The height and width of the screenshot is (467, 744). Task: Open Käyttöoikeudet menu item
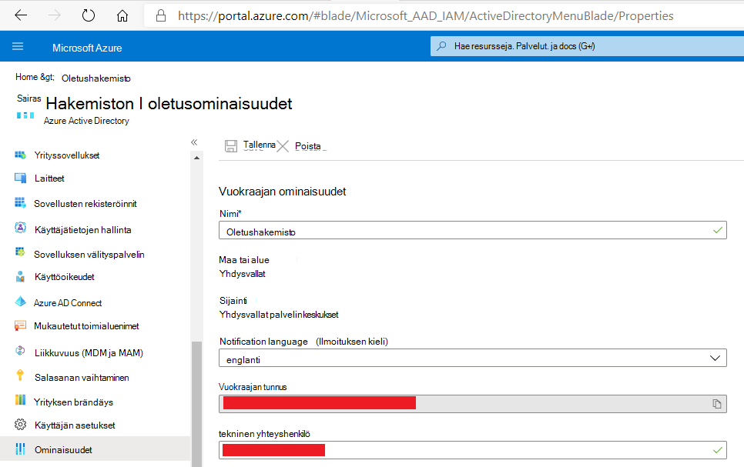tap(65, 277)
